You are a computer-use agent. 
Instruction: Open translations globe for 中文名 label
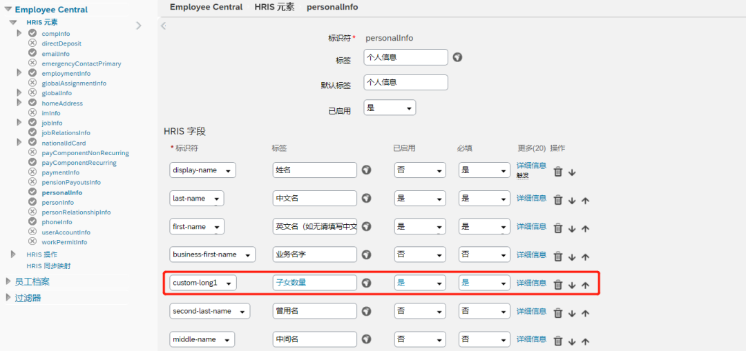(366, 198)
